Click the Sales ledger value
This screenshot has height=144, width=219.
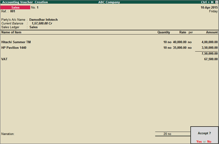tap(33, 27)
